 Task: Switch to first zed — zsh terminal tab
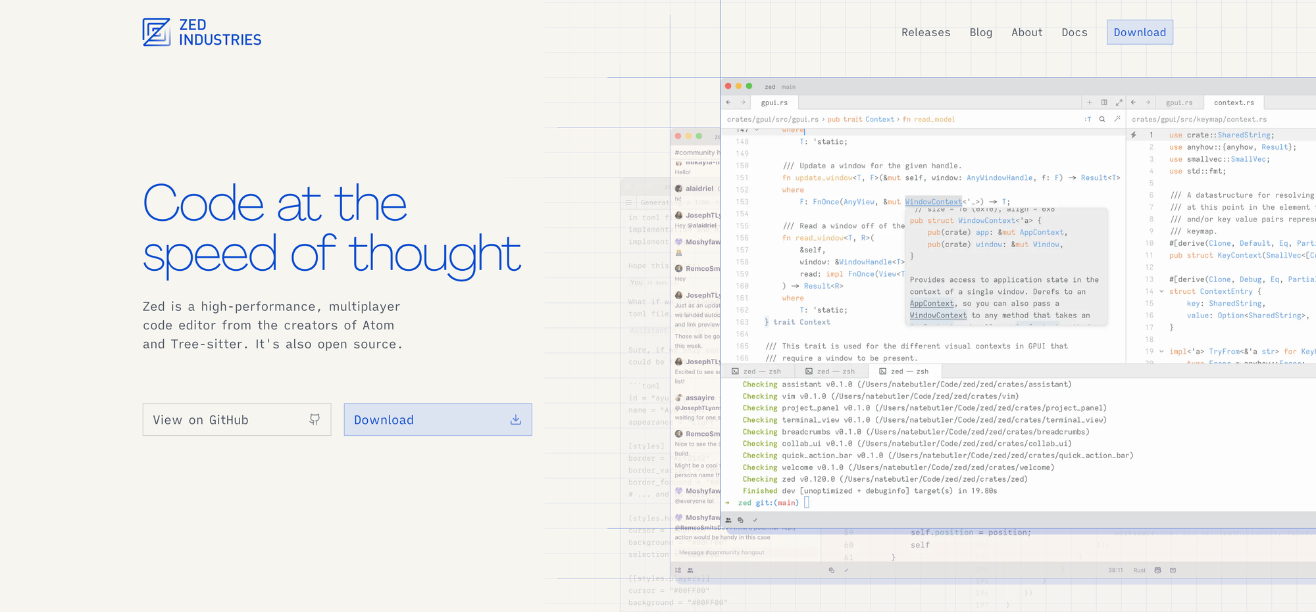[758, 371]
